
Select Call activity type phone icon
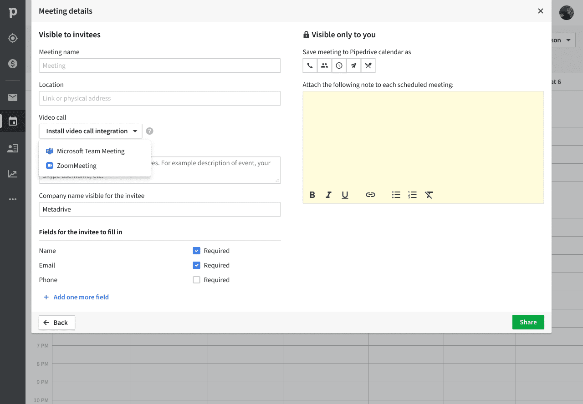(x=310, y=66)
